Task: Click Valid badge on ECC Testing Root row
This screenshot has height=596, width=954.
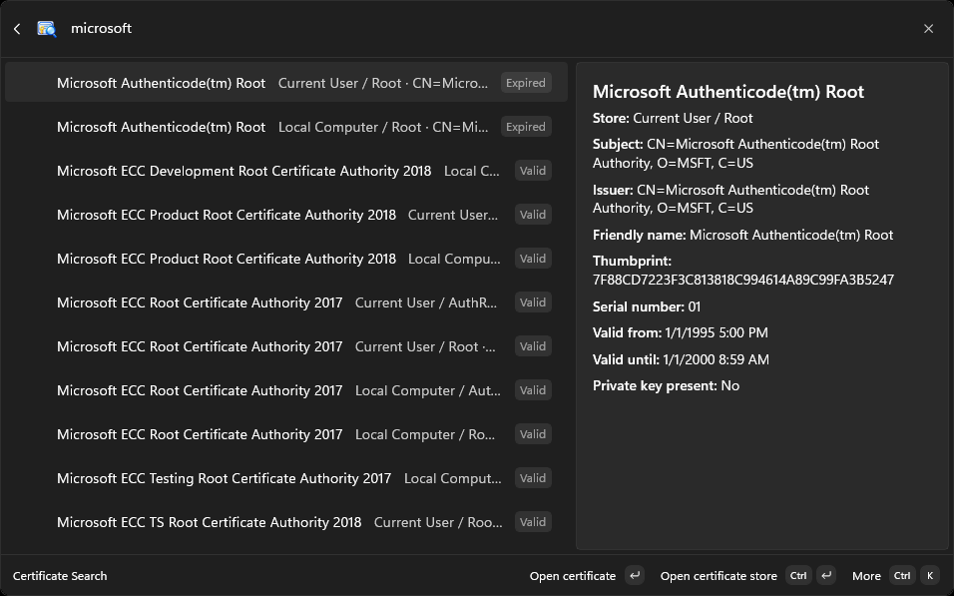Action: 533,478
